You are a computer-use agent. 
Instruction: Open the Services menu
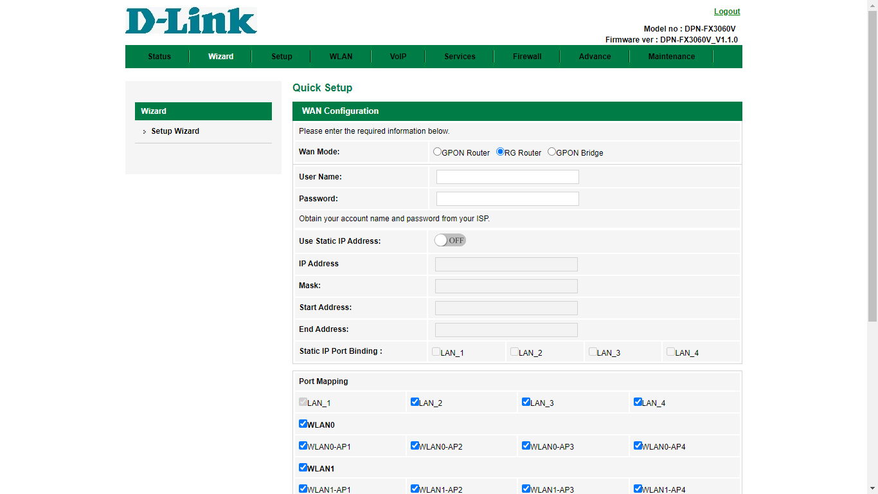click(x=460, y=57)
